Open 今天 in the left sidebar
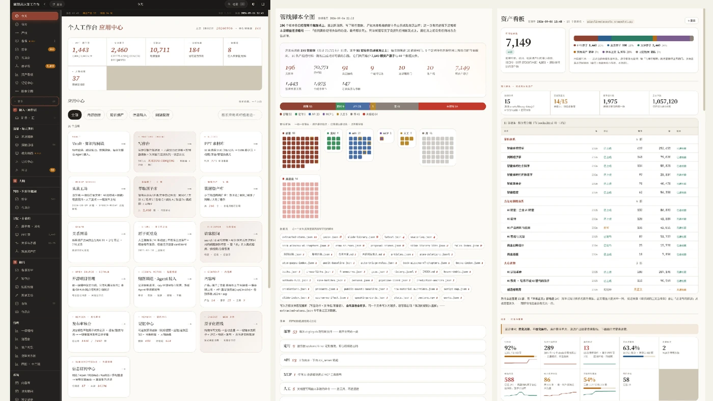The width and height of the screenshot is (713, 401). 35,16
